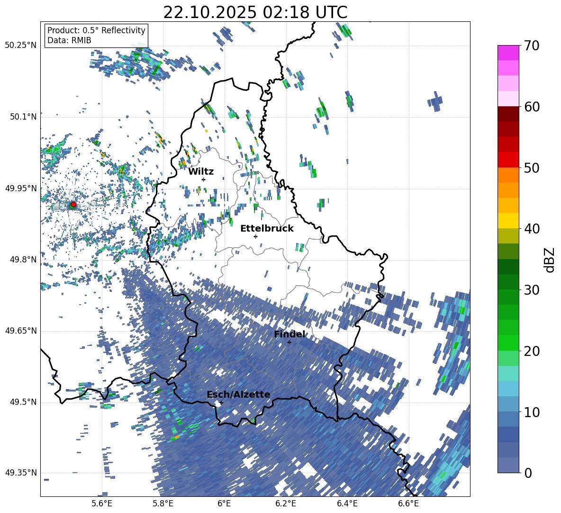Click the 6.2°E longitude label
The width and height of the screenshot is (561, 513).
286,504
